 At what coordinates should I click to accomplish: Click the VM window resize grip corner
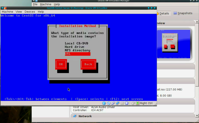tap(155, 104)
